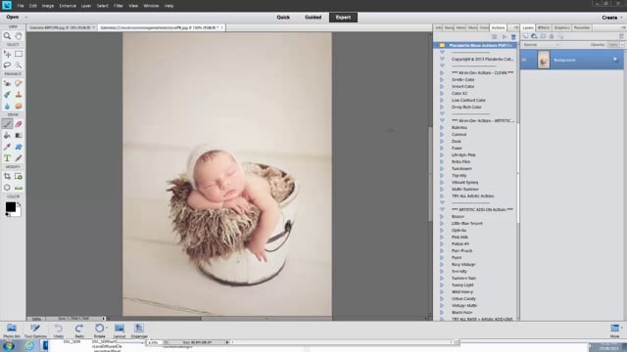Expand the Color X2 action
This screenshot has height=352, width=627.
(442, 94)
